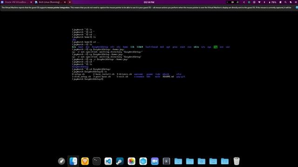This screenshot has width=298, height=167.
Task: Open the Wi-Fi menu in menu bar
Action: point(259,2)
